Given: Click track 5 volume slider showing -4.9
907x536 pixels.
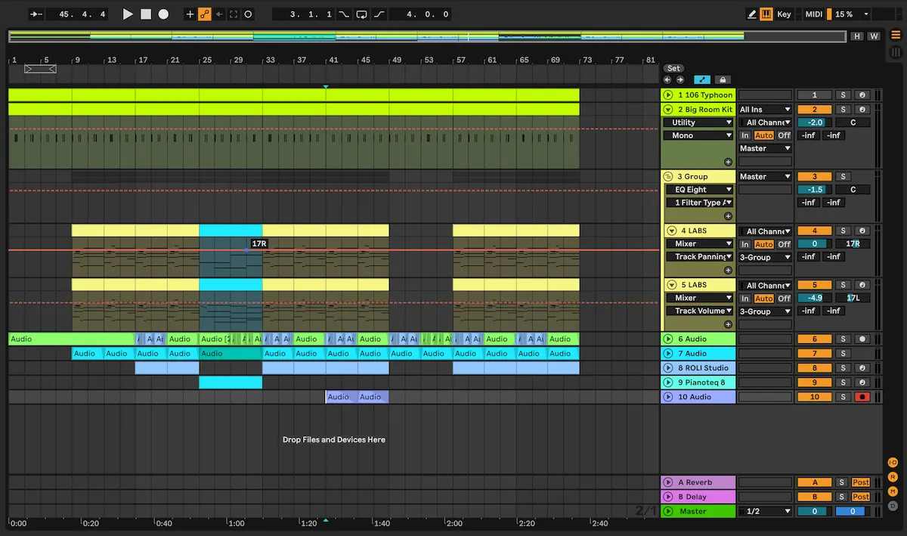Looking at the screenshot, I should point(814,298).
